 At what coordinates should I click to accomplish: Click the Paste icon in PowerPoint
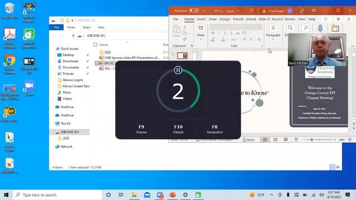point(176,29)
